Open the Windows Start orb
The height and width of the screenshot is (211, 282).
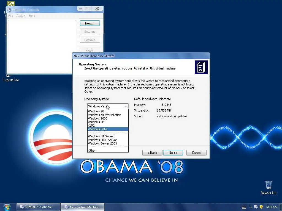point(7,207)
